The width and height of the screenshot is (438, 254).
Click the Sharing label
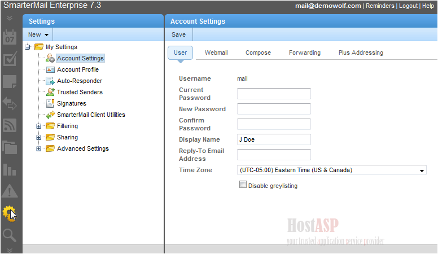(67, 138)
